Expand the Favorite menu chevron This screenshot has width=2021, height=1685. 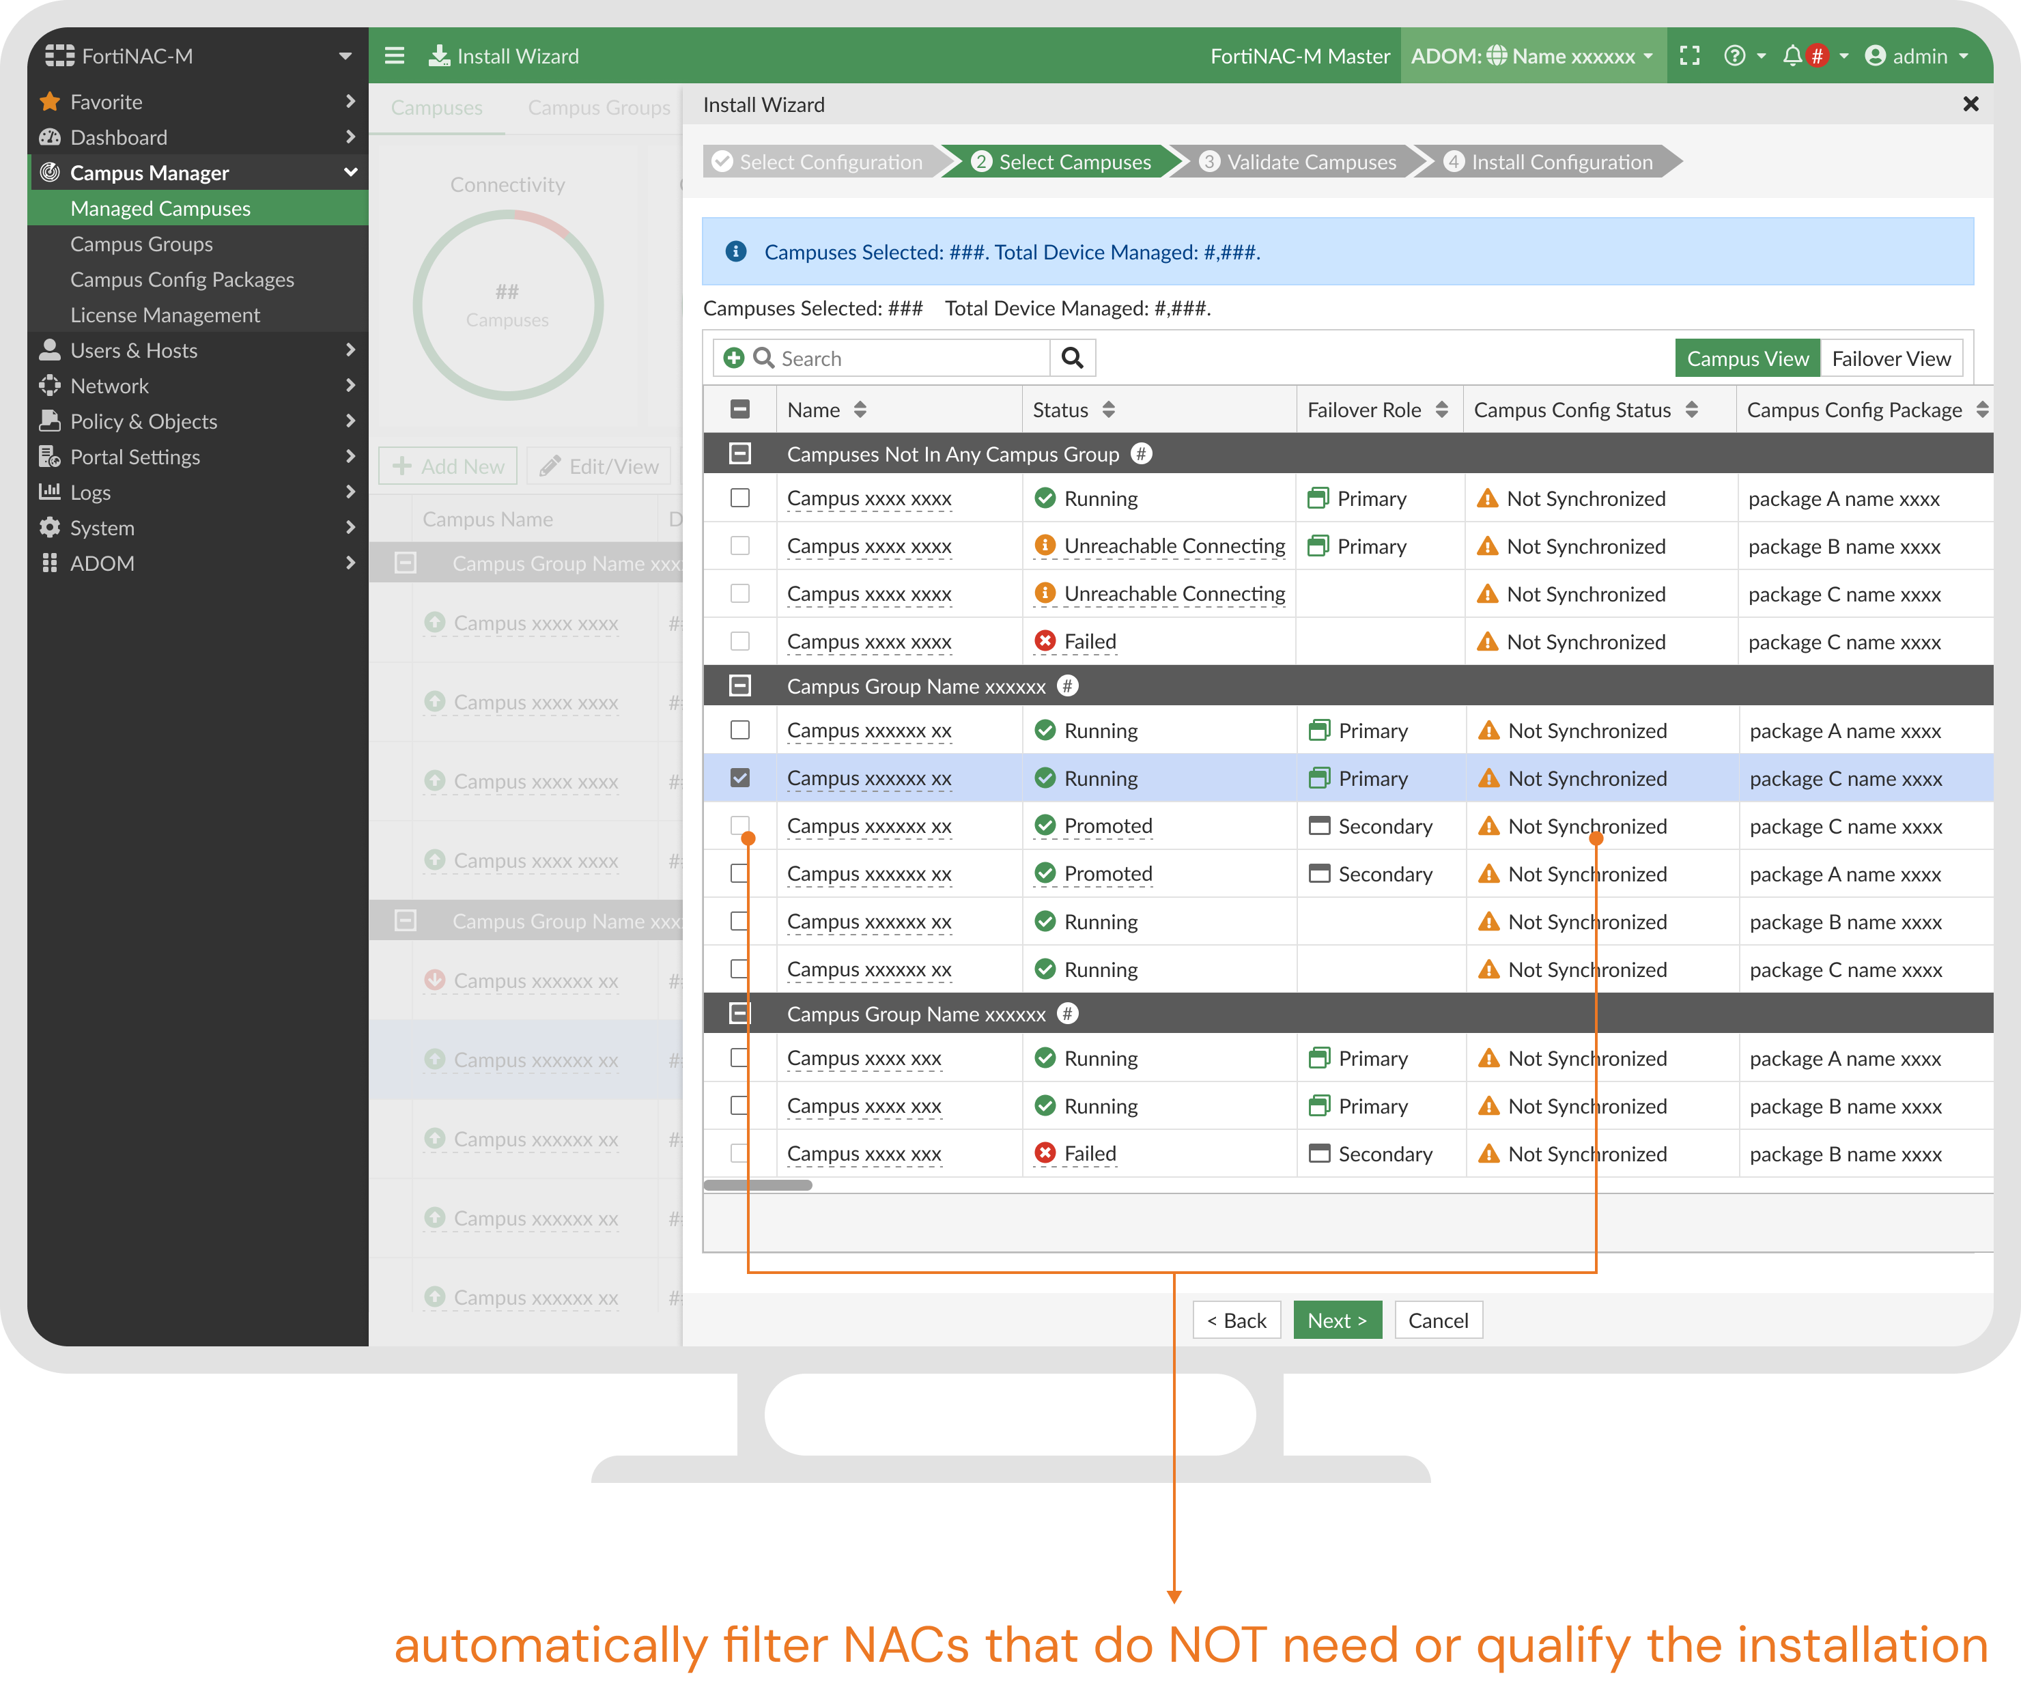tap(350, 101)
